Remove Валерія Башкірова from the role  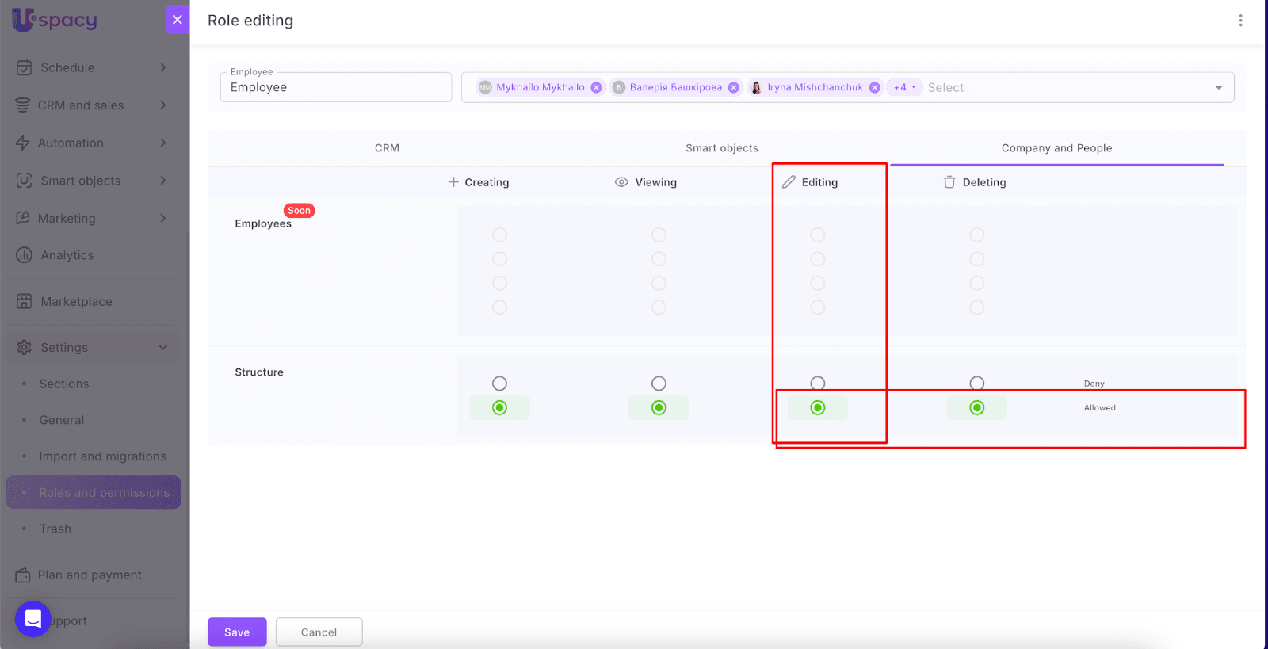[x=734, y=88]
